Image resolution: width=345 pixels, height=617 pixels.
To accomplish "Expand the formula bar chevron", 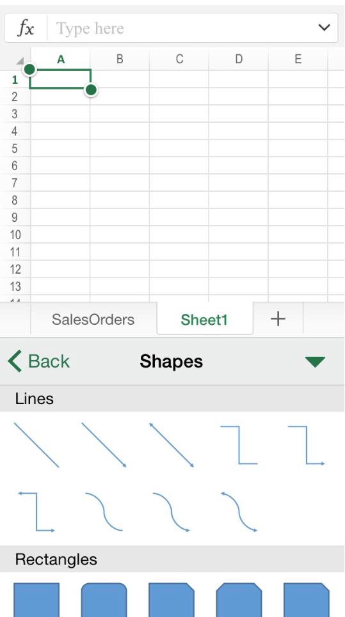I will (x=324, y=27).
